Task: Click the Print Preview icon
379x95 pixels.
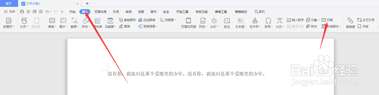Action: pyautogui.click(x=41, y=12)
